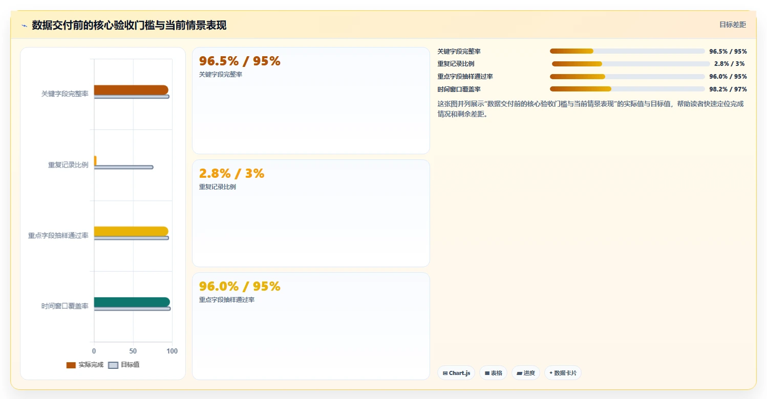Click progress row label 重复记录比例
This screenshot has width=767, height=399.
(x=456, y=64)
